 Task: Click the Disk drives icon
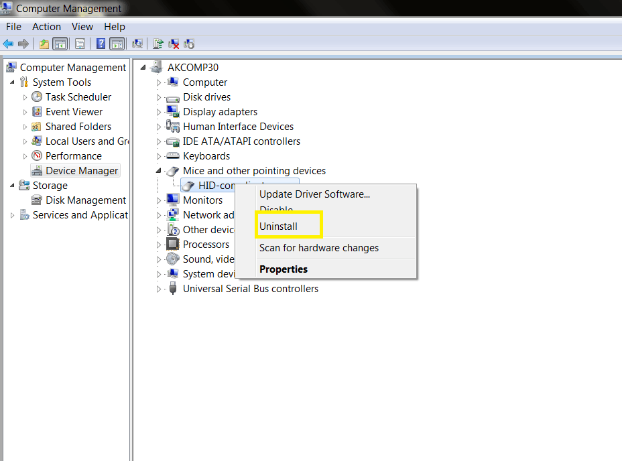pos(173,98)
